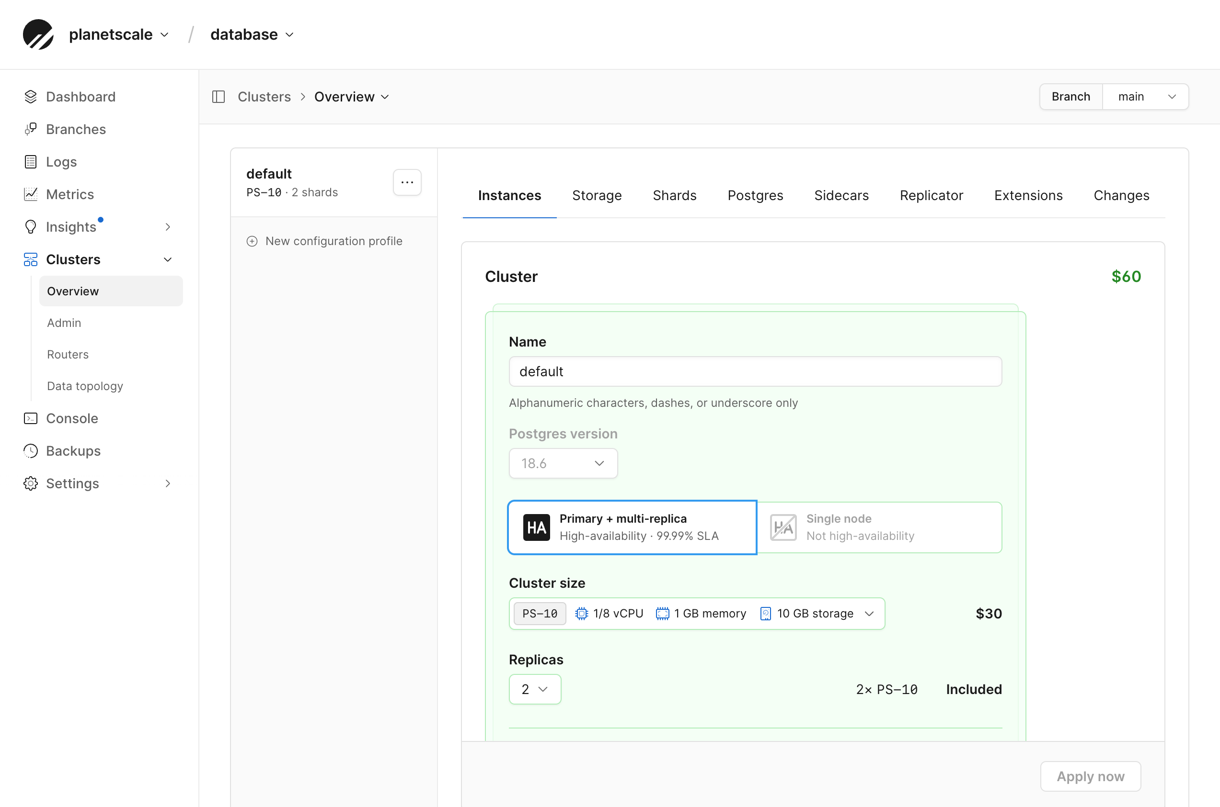Switch to the Replicator tab
This screenshot has width=1220, height=807.
931,196
